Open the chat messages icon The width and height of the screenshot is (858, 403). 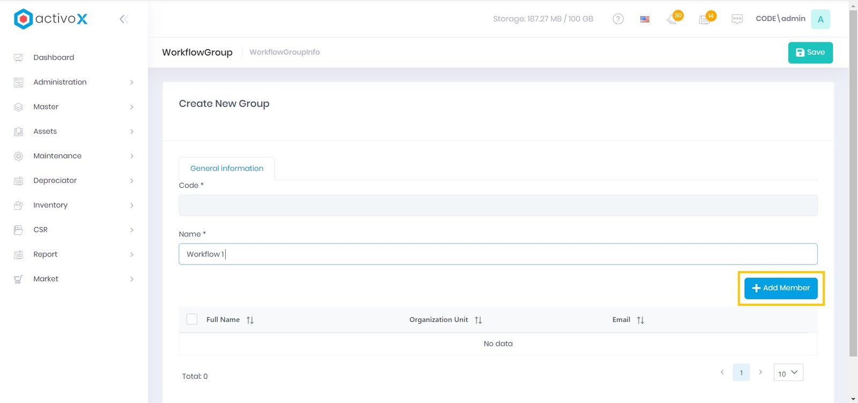tap(737, 19)
